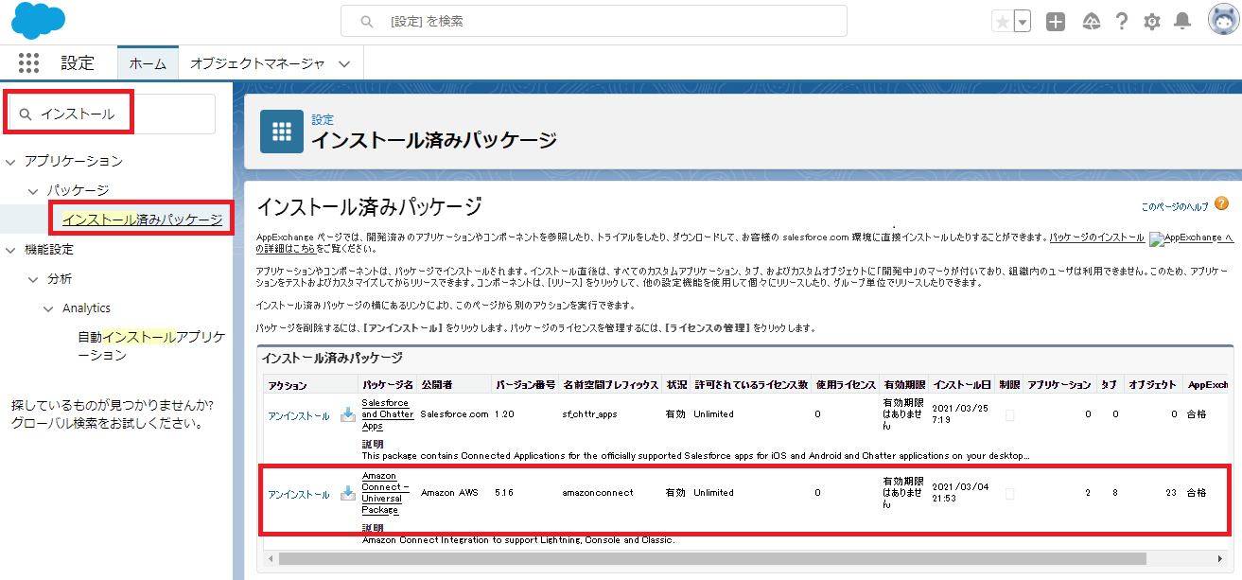This screenshot has height=580, width=1242.
Task: Uninstall the Salesforce and Chatter Apps package
Action: (299, 415)
